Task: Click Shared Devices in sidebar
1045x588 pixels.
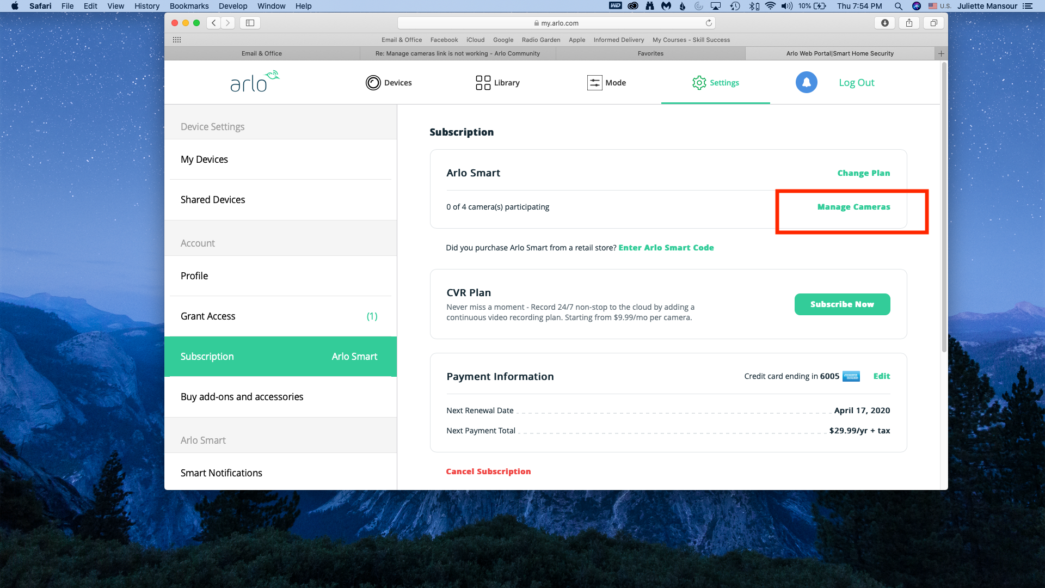Action: pyautogui.click(x=213, y=199)
